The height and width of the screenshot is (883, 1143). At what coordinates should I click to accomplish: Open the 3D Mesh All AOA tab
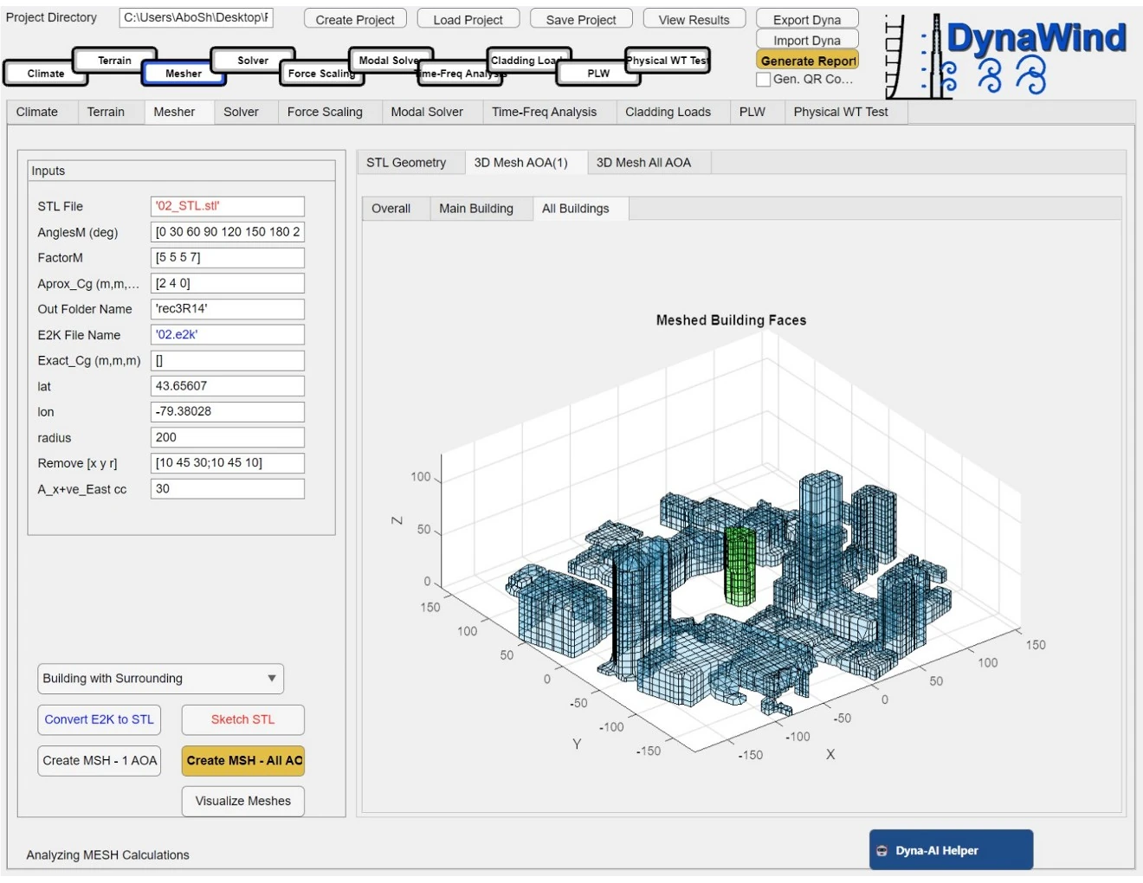point(646,162)
